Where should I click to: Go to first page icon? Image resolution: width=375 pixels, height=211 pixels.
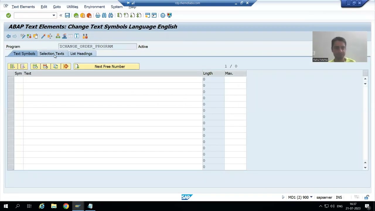(120, 15)
